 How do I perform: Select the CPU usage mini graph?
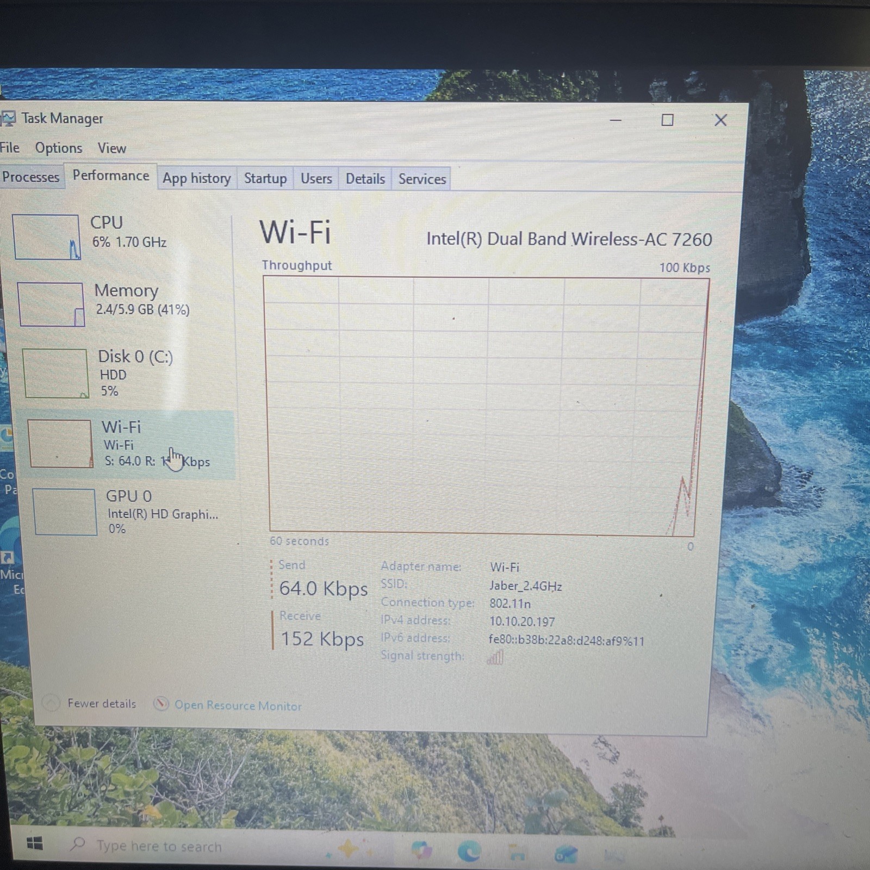pos(47,237)
